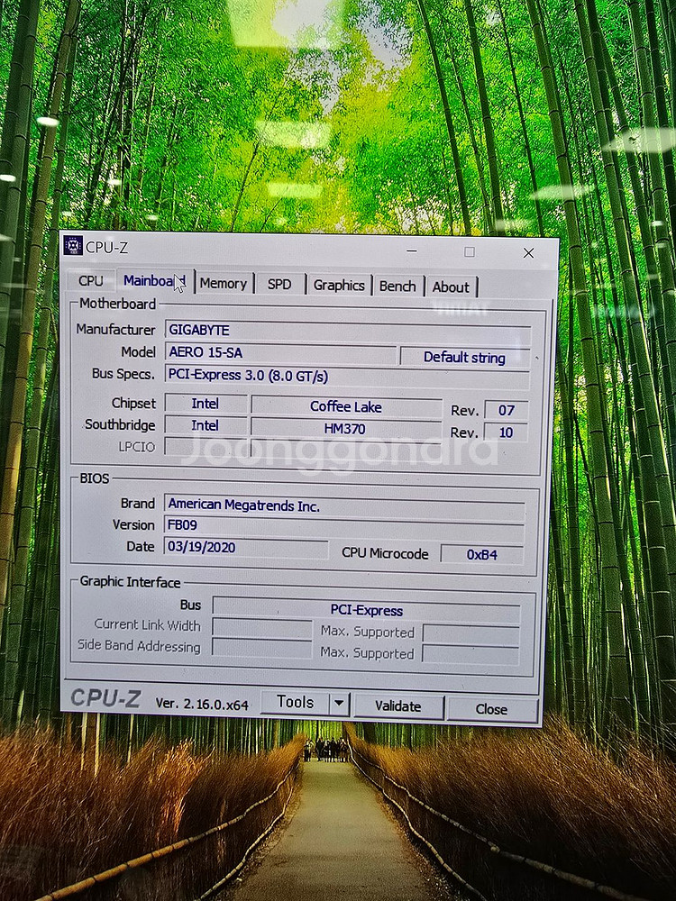The image size is (676, 901).
Task: Switch to the CPU tab
Action: point(90,280)
